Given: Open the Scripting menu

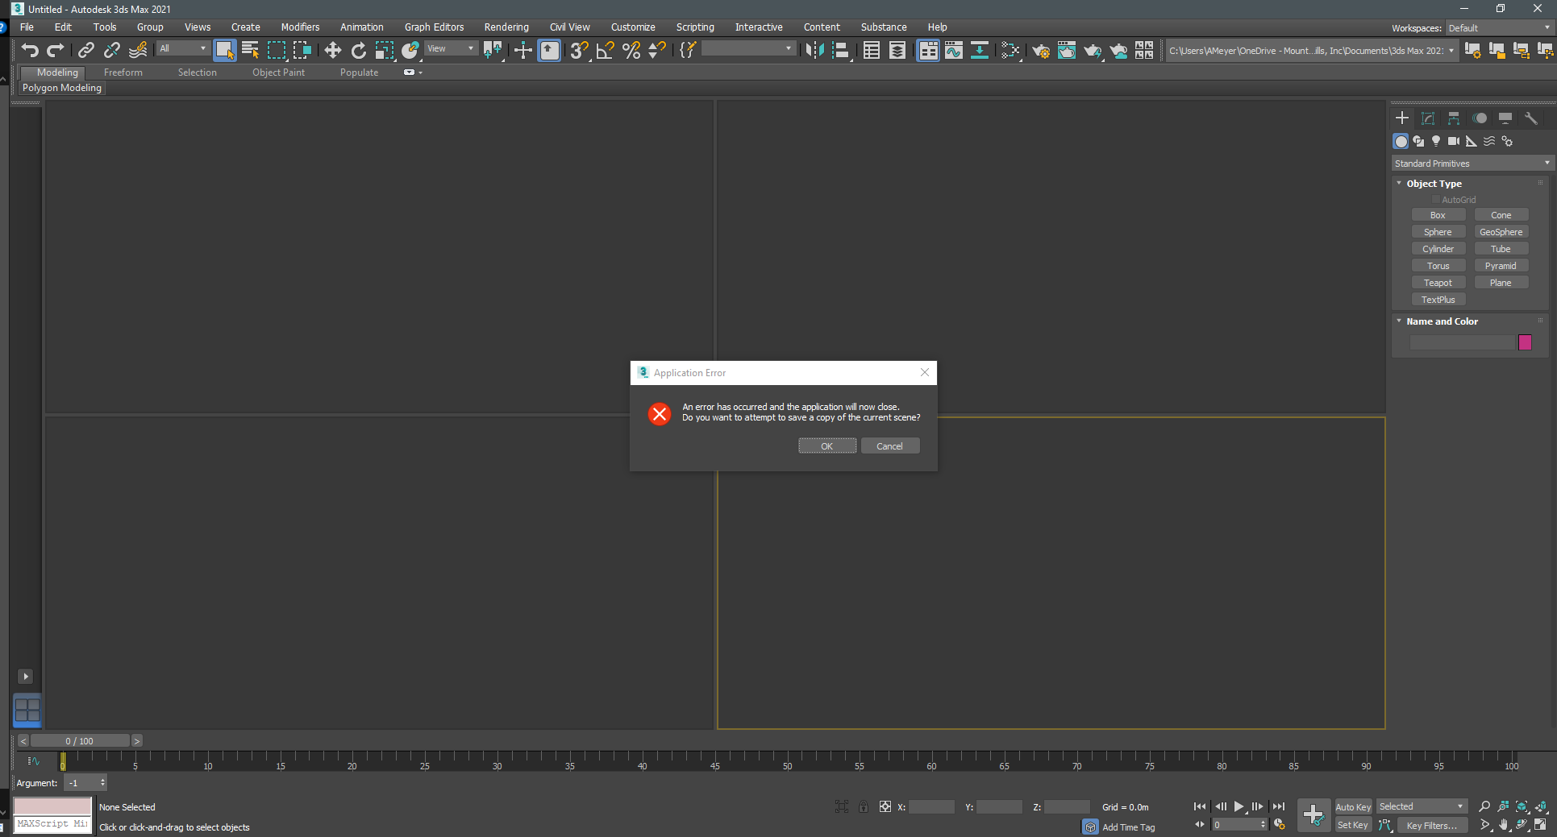Looking at the screenshot, I should pos(695,27).
